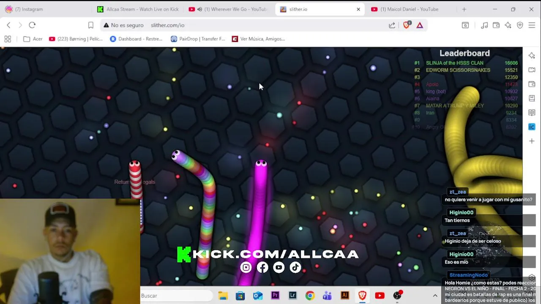
Task: Open Bookmarks panel in the right sidebar
Action: tap(532, 98)
